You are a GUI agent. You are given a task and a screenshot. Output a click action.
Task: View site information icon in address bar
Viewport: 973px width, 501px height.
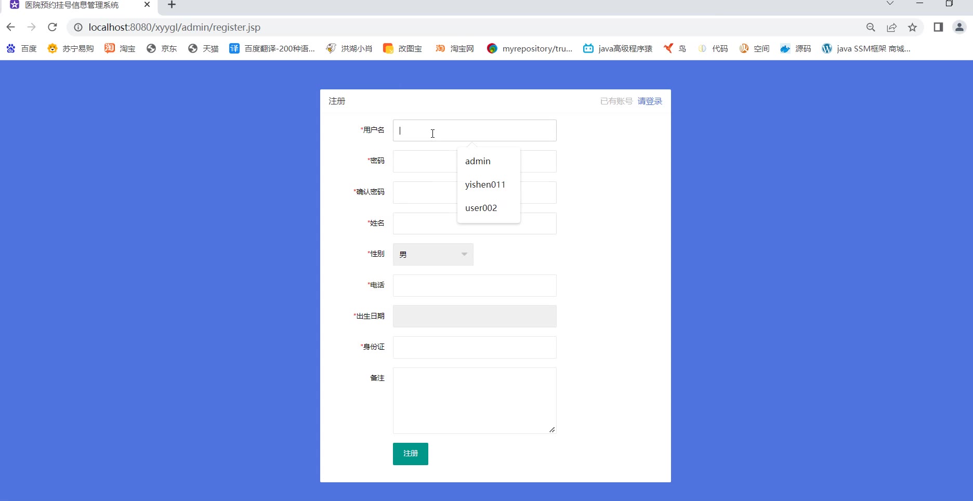78,27
